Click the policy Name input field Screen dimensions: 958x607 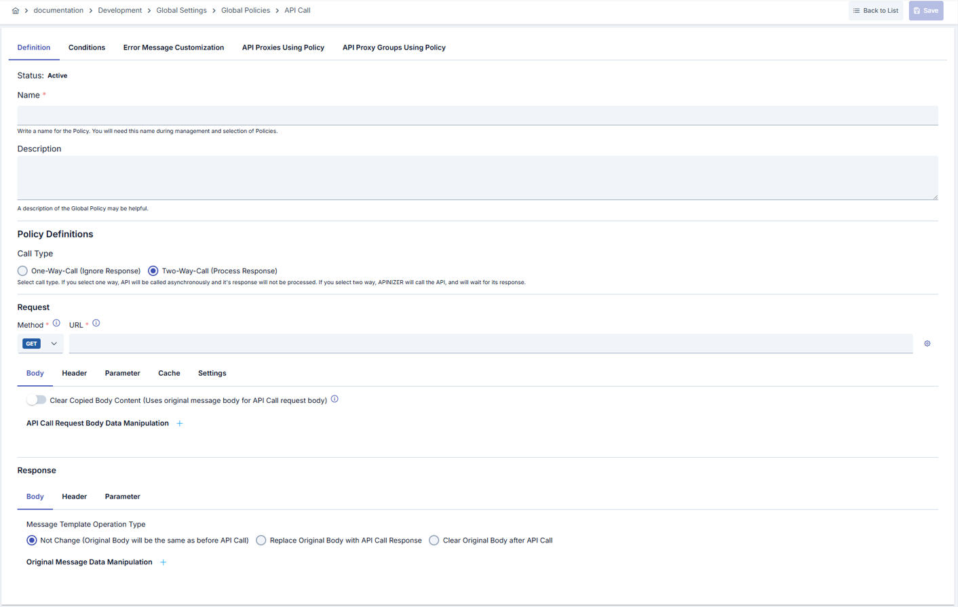tap(478, 115)
